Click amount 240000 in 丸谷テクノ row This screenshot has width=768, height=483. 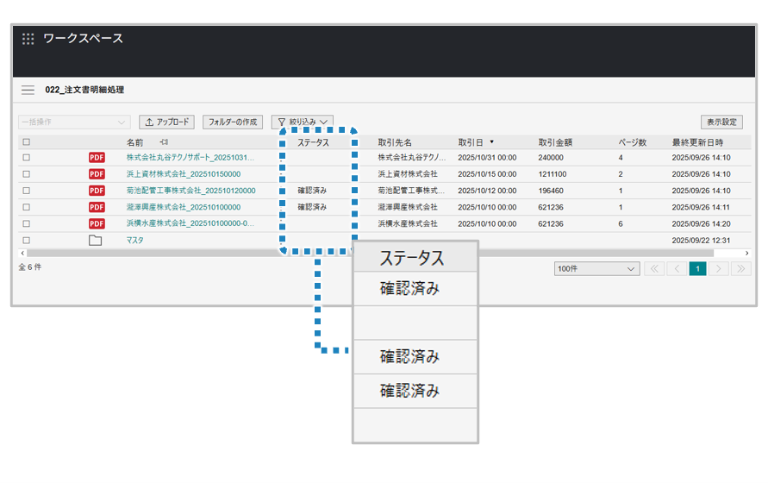tap(551, 157)
